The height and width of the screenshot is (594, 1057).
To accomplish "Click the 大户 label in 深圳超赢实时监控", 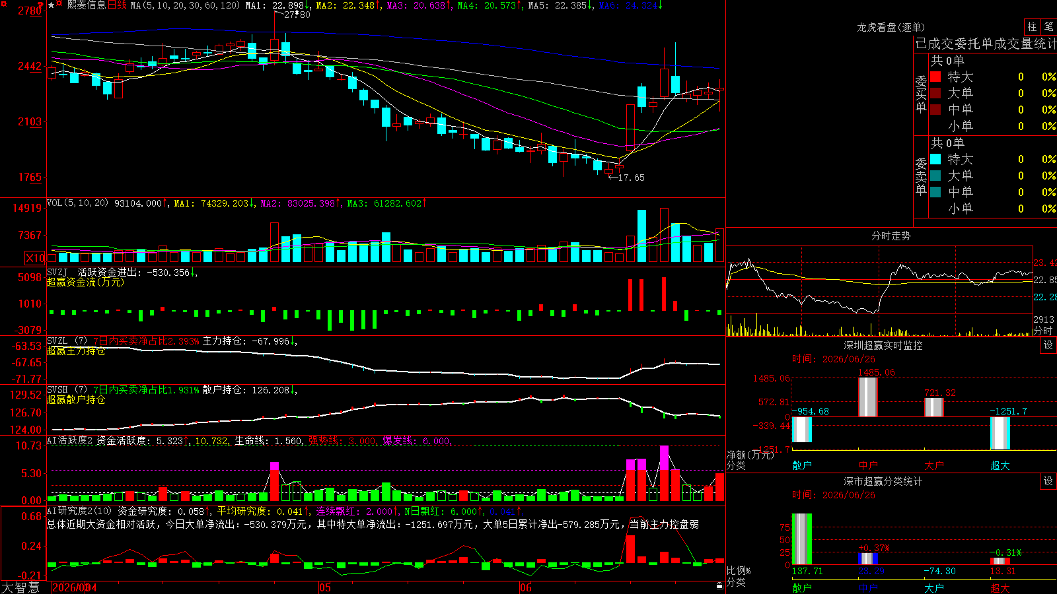I will coord(934,465).
